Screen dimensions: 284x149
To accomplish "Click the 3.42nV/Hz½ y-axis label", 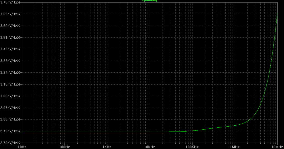I will (10, 49).
